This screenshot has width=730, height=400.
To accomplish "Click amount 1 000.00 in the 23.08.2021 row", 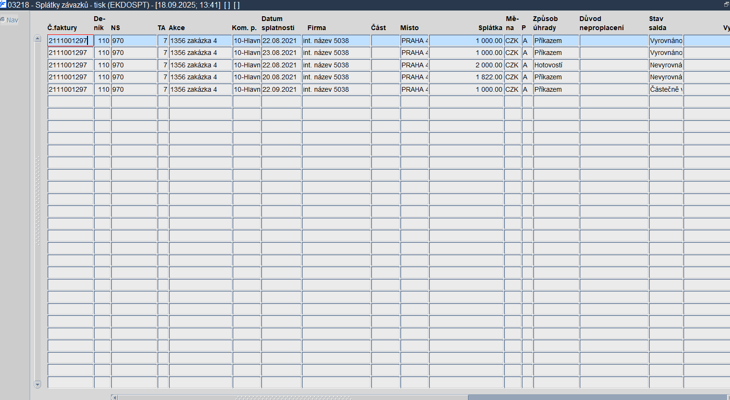I will click(466, 53).
